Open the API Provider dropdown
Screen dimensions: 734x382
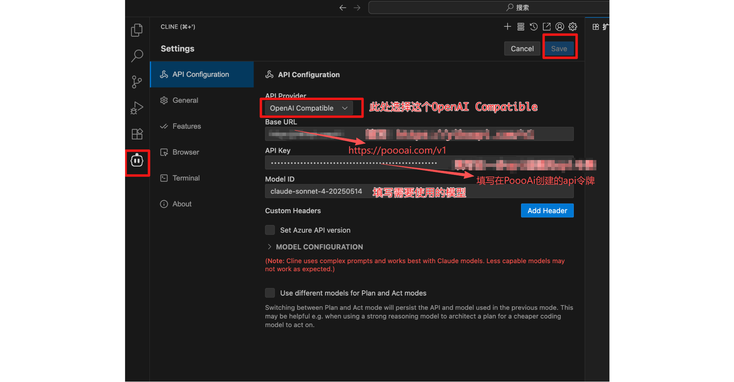point(309,108)
